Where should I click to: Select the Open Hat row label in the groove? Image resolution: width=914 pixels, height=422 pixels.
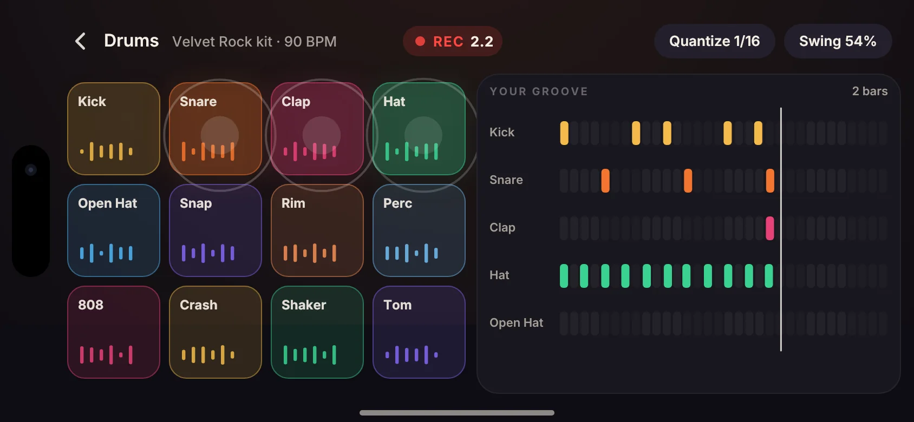coord(517,322)
